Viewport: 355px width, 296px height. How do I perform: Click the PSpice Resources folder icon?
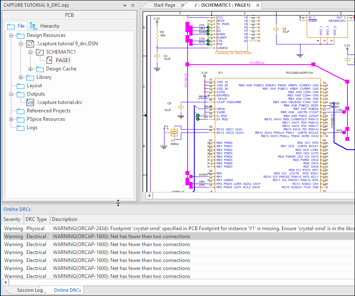21,119
